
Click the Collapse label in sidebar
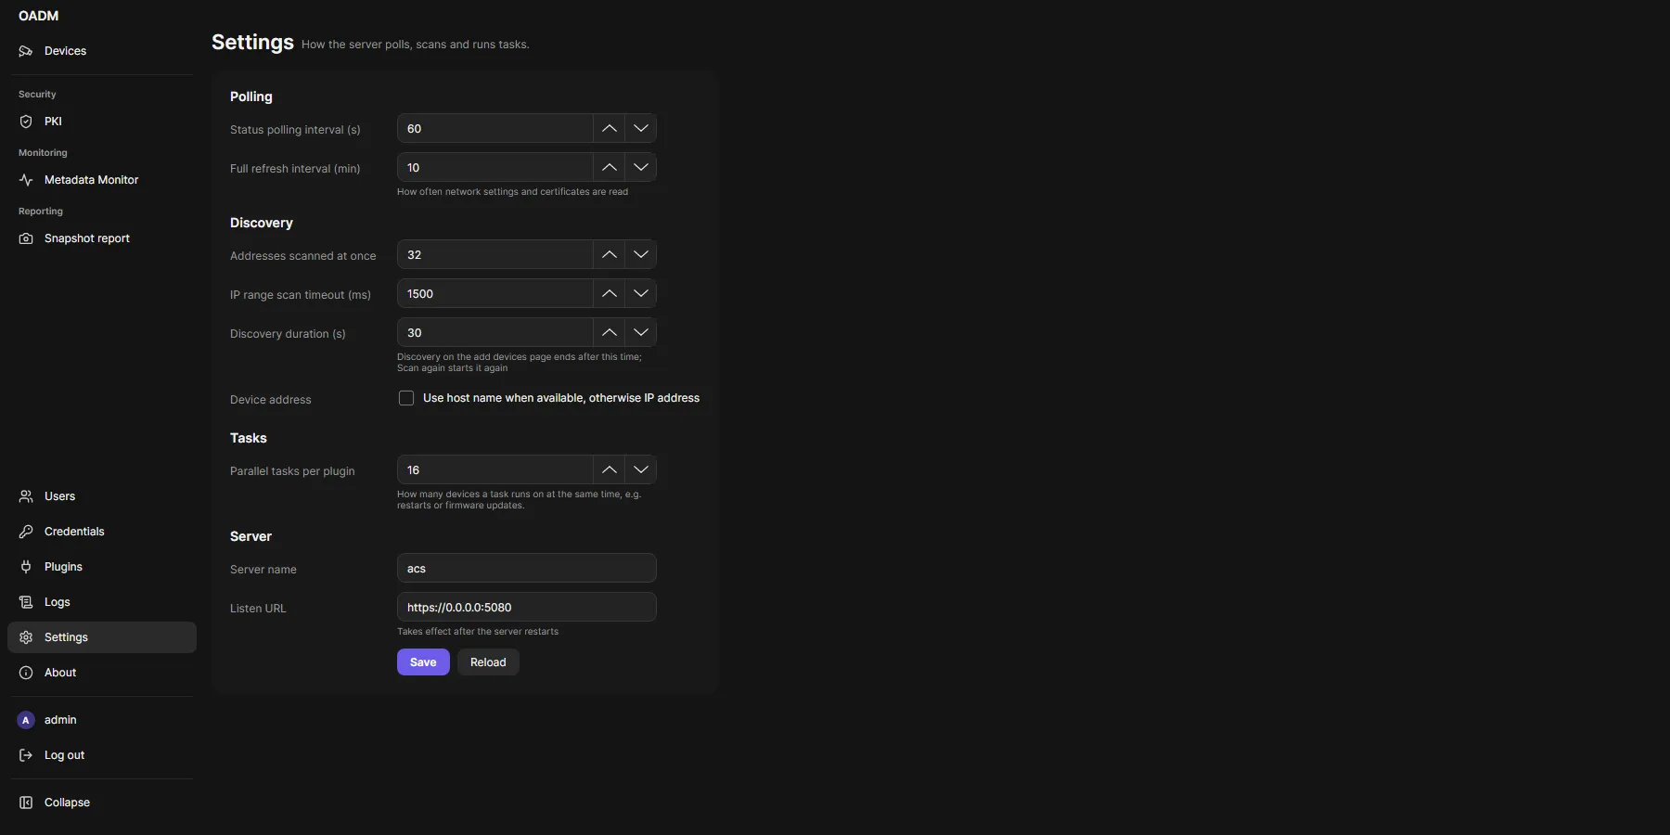67,803
